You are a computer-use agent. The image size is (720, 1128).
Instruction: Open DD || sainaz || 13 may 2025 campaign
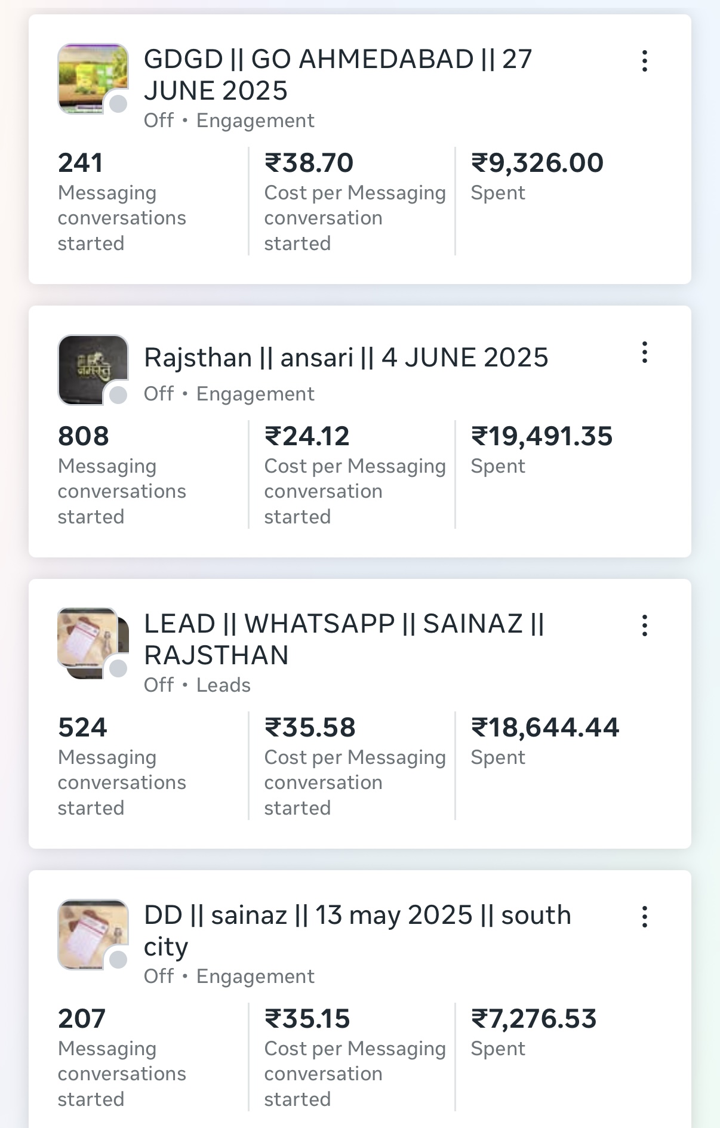click(357, 930)
